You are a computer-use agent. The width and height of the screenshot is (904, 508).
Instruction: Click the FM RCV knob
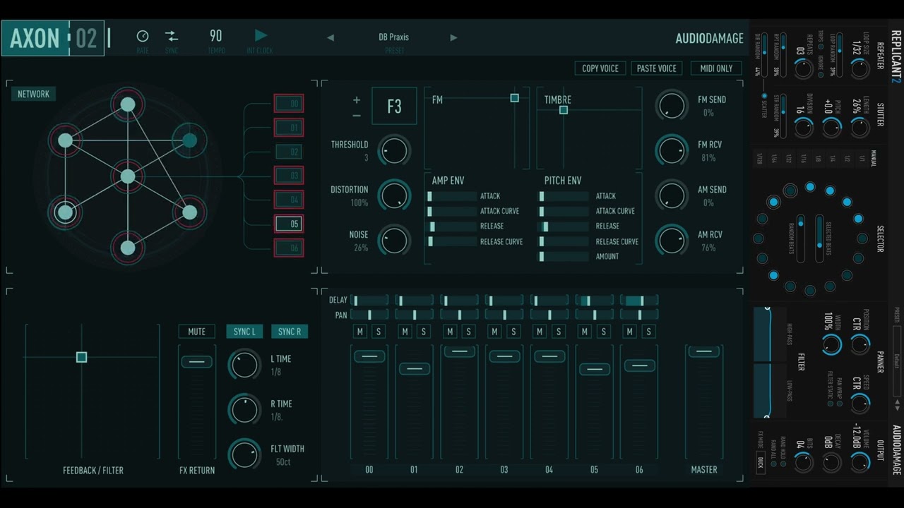coord(672,150)
